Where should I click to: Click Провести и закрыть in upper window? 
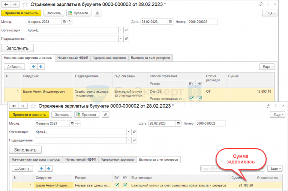(x=21, y=13)
